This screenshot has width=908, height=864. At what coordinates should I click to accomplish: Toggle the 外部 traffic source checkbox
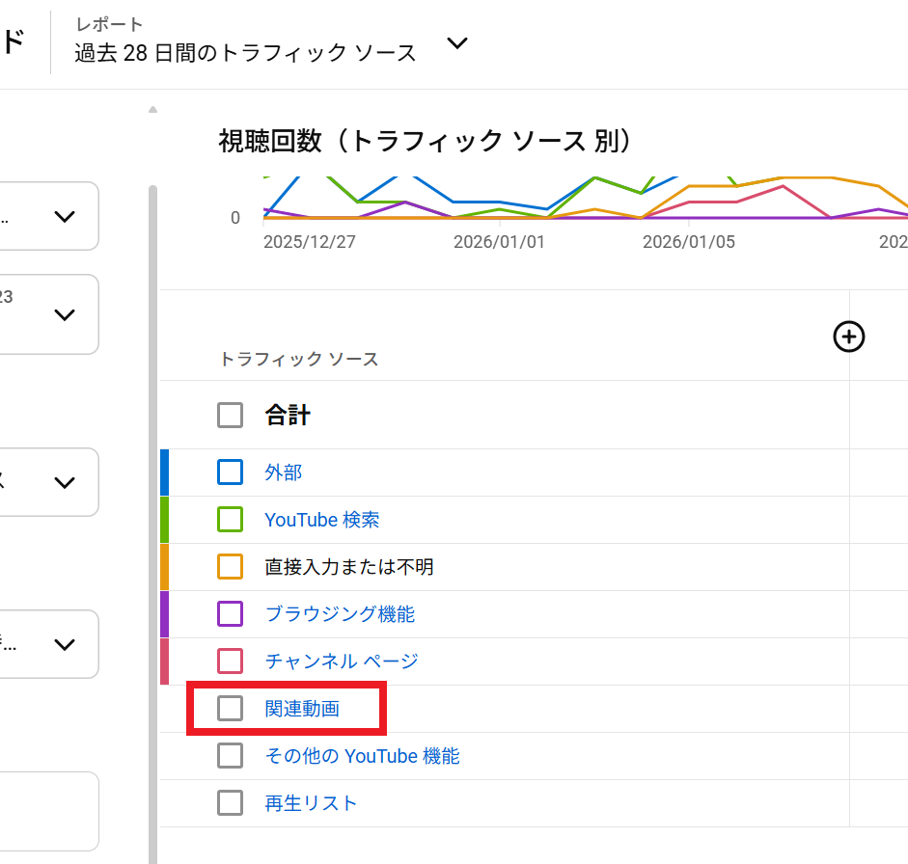230,472
